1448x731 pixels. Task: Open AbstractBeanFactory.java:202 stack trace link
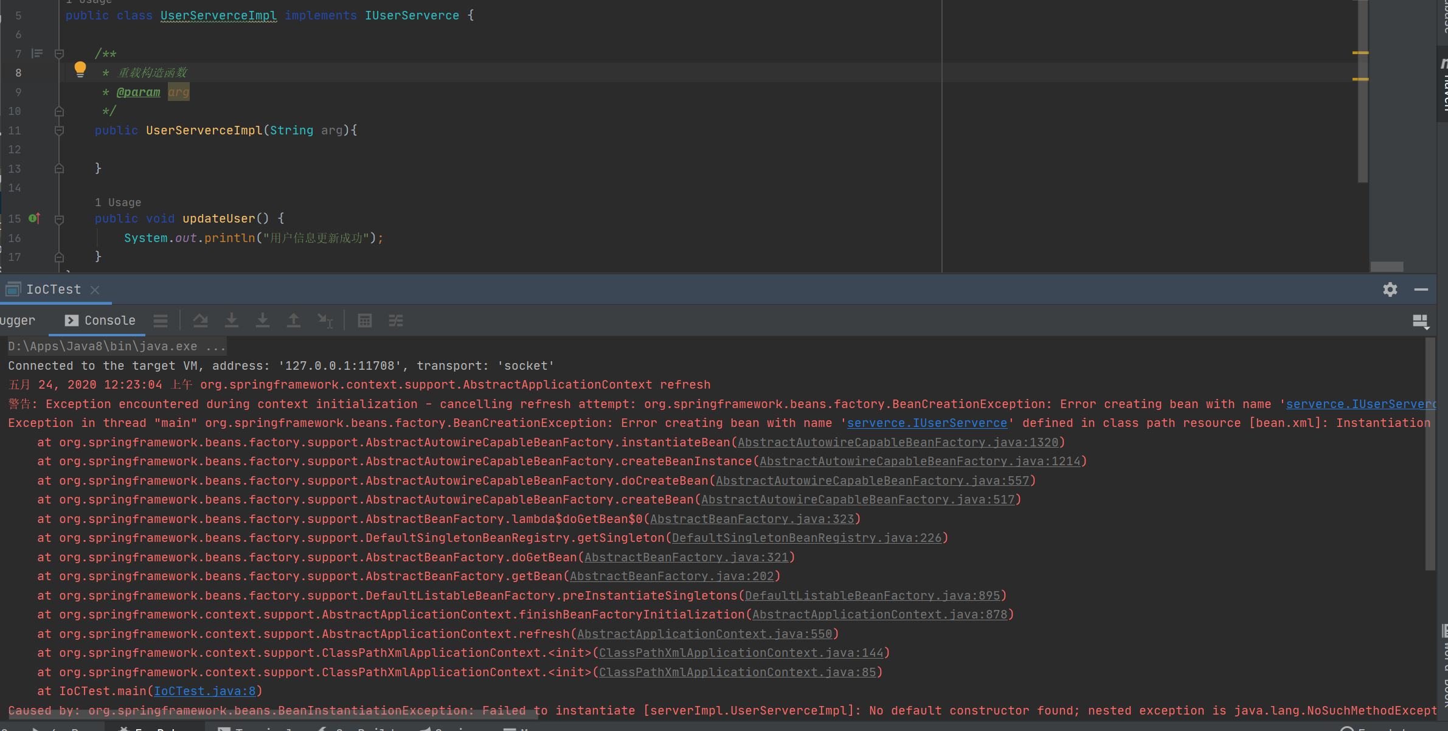tap(671, 576)
